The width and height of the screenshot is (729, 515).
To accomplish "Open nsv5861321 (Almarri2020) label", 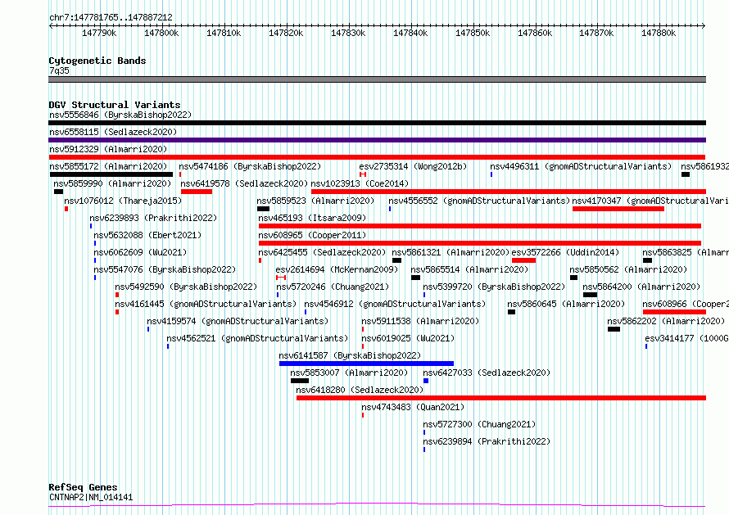I will pyautogui.click(x=451, y=252).
